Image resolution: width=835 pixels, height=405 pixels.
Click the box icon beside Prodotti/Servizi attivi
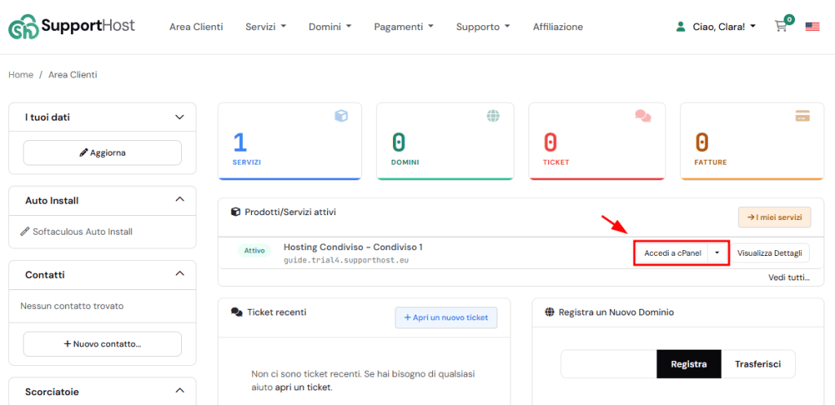236,212
